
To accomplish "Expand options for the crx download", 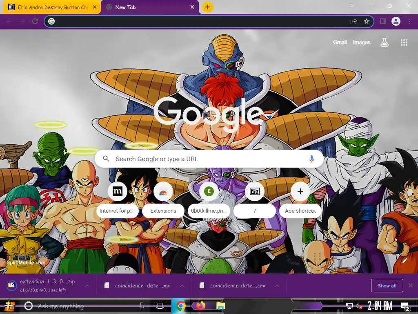I will pos(277,286).
